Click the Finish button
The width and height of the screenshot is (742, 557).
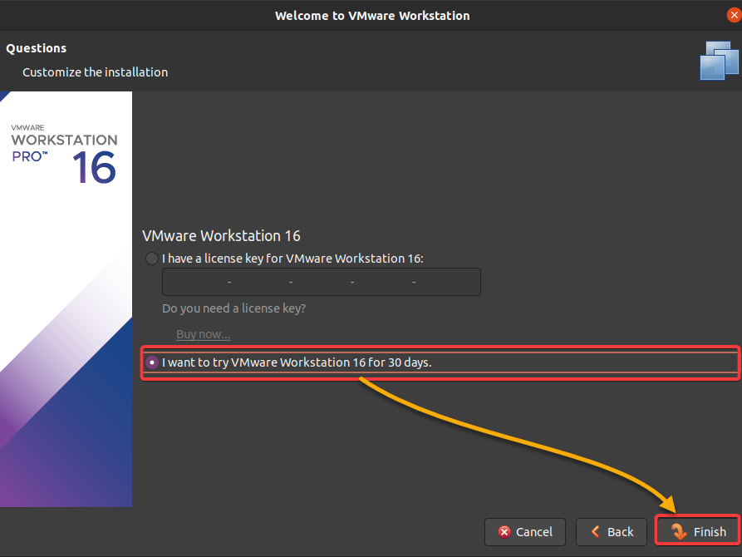coord(698,531)
